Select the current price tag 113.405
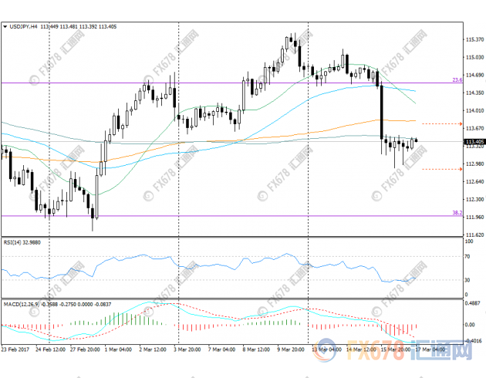The image size is (486, 378). point(474,142)
